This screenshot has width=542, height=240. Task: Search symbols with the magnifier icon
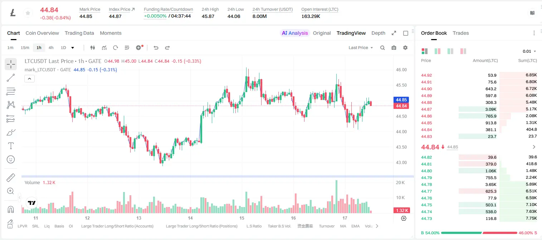382,48
